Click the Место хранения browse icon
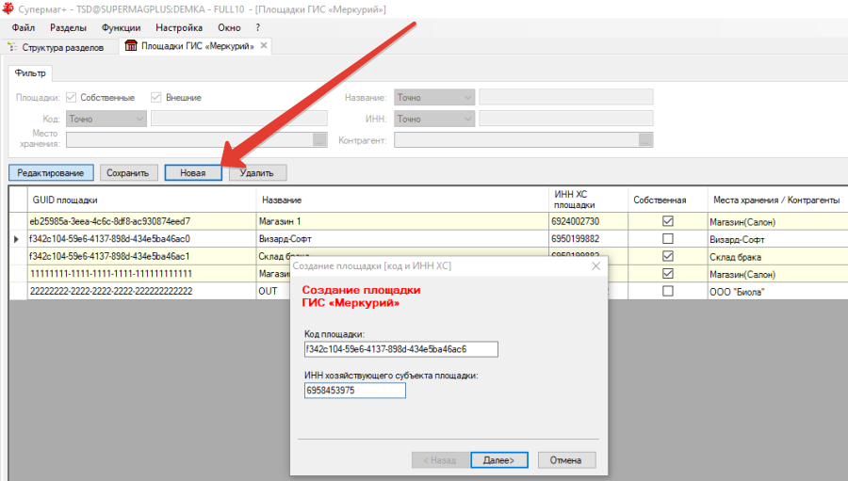The width and height of the screenshot is (848, 481). pyautogui.click(x=319, y=140)
